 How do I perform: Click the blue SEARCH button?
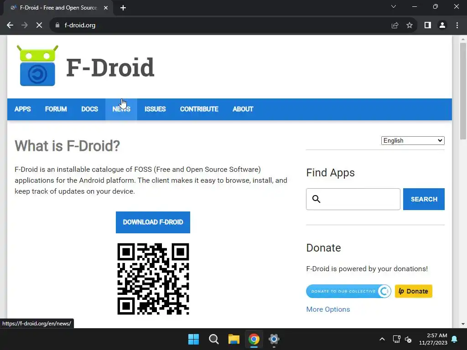424,199
